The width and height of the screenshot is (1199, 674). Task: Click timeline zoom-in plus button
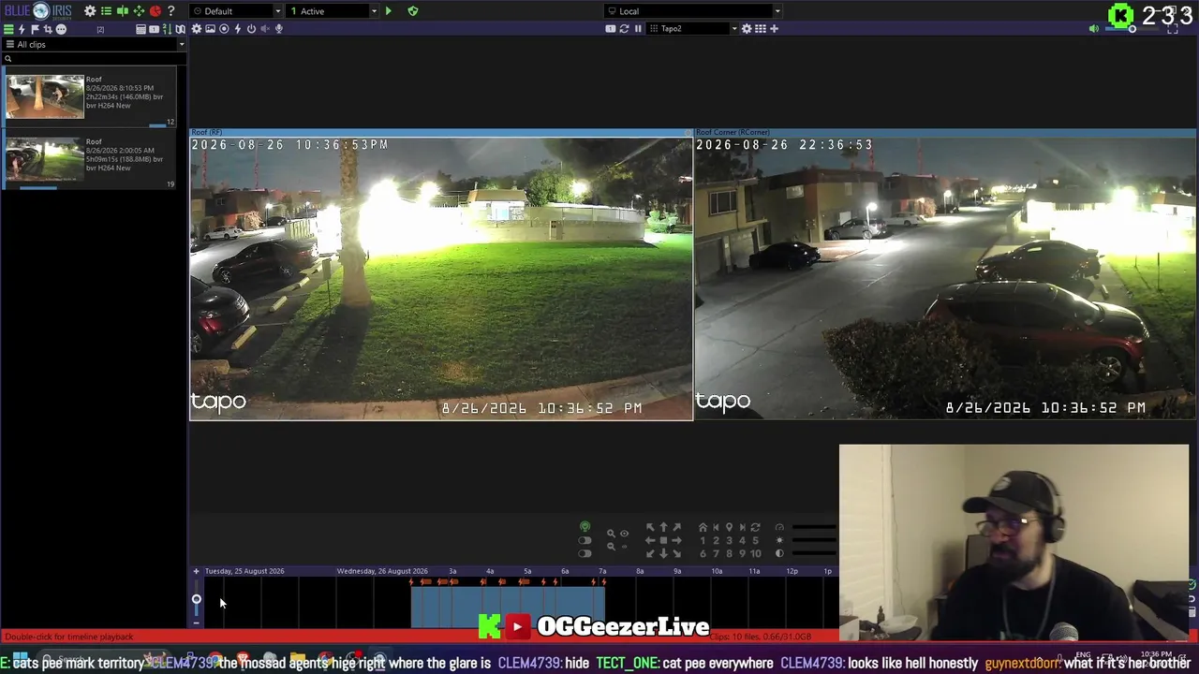click(x=196, y=571)
